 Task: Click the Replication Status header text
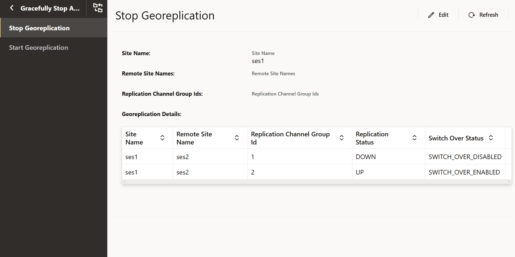(372, 138)
